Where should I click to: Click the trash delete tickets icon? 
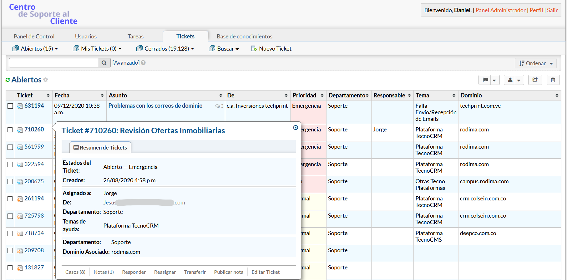(x=553, y=80)
